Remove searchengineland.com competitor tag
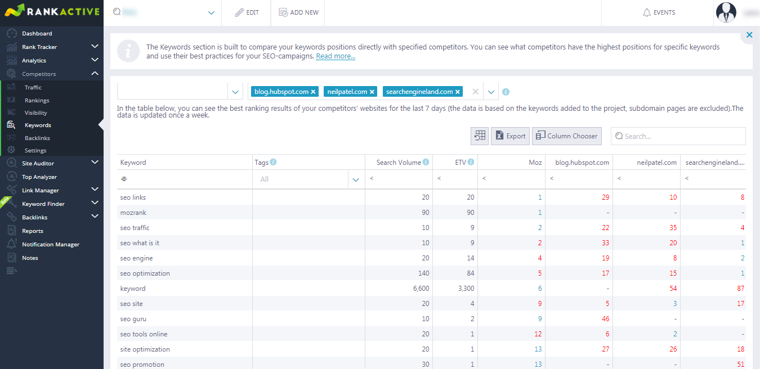The image size is (760, 369). [458, 92]
